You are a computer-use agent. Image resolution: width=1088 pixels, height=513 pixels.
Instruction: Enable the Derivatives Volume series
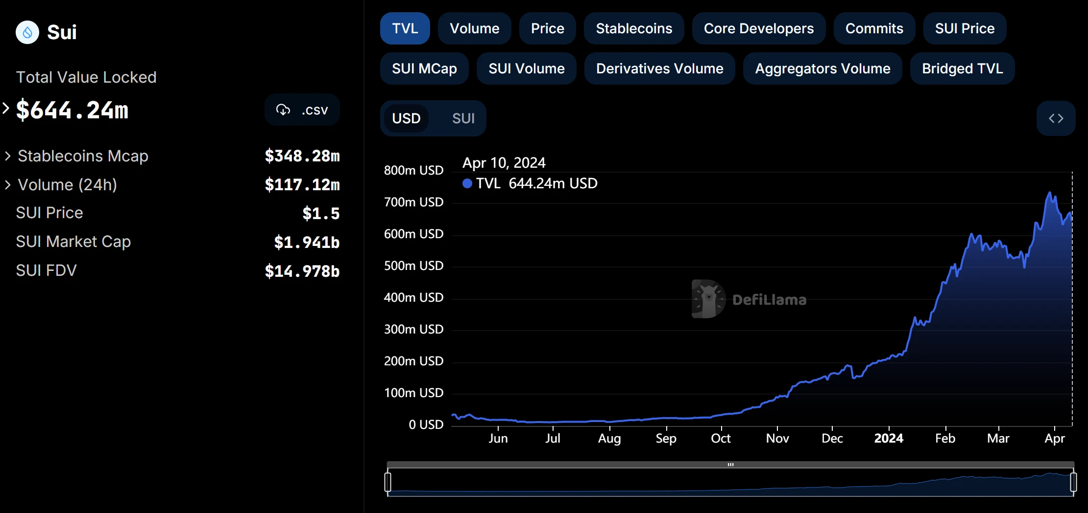point(659,68)
